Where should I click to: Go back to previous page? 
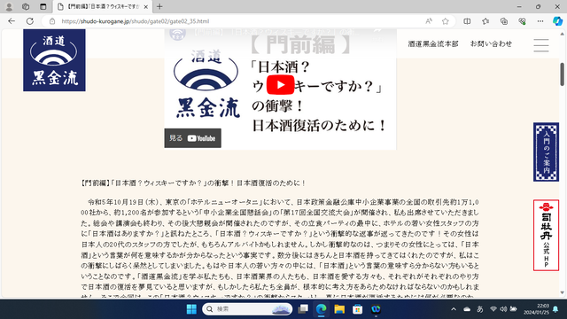pyautogui.click(x=12, y=21)
